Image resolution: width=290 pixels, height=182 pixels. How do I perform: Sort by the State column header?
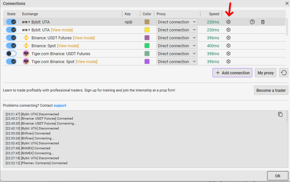(x=11, y=14)
